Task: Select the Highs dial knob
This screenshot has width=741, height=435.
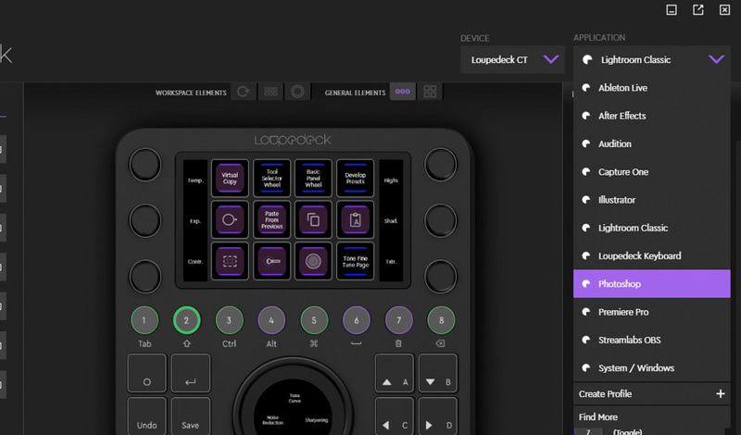Action: pos(441,165)
